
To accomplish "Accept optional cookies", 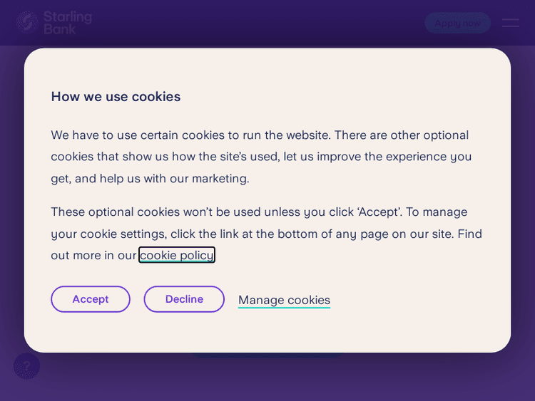I will click(91, 299).
